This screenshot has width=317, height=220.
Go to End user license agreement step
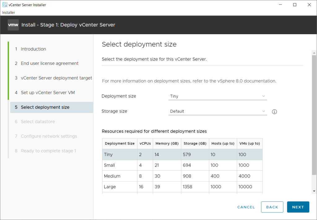50,63
